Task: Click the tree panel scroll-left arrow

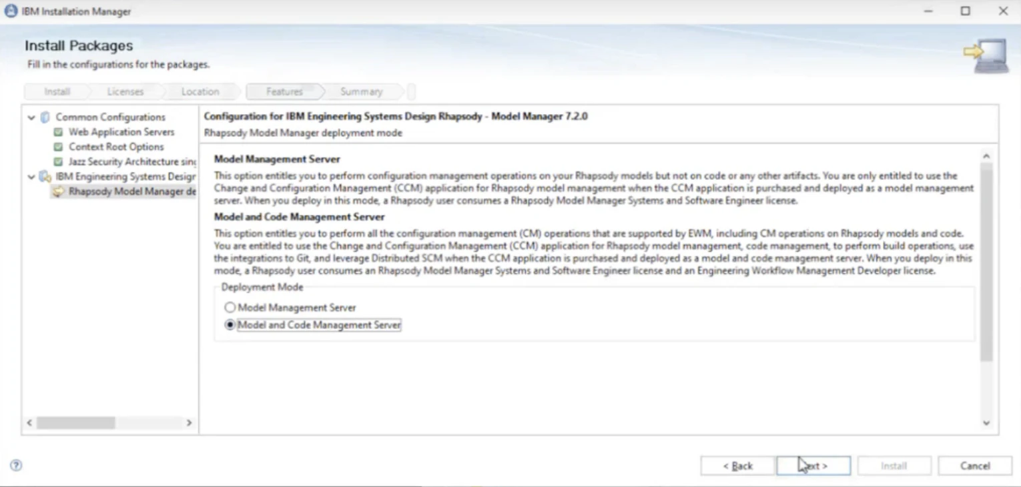Action: [x=29, y=423]
